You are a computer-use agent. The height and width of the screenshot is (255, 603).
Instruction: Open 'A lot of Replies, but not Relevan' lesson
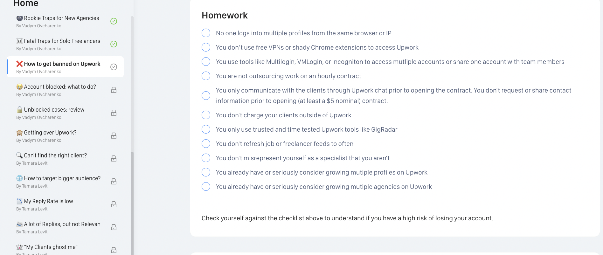pyautogui.click(x=65, y=227)
